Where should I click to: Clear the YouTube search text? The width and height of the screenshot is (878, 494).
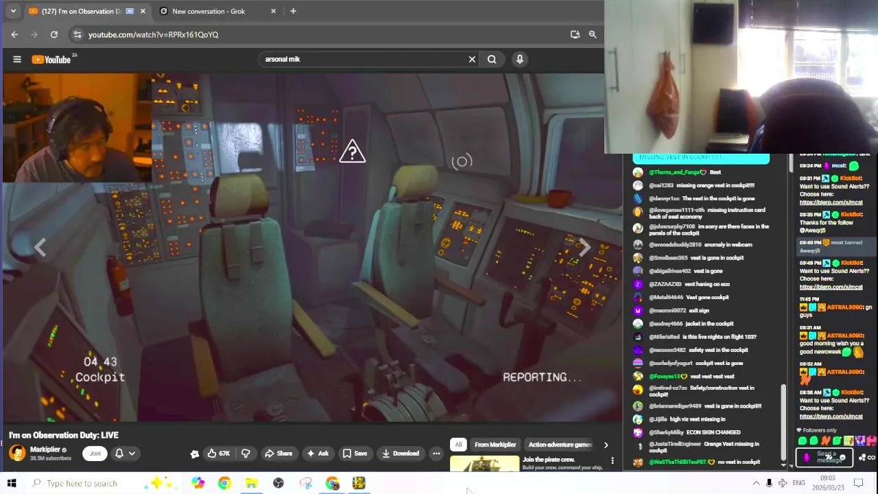pos(472,59)
